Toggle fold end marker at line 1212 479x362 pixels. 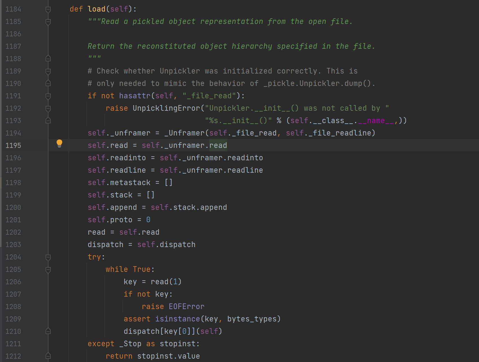click(x=48, y=356)
